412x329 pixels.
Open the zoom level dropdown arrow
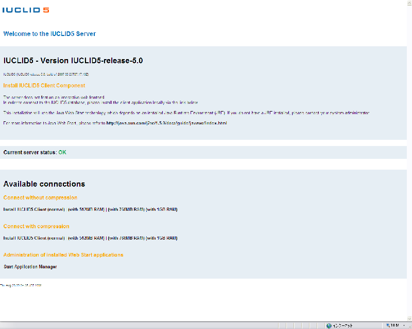point(404,325)
